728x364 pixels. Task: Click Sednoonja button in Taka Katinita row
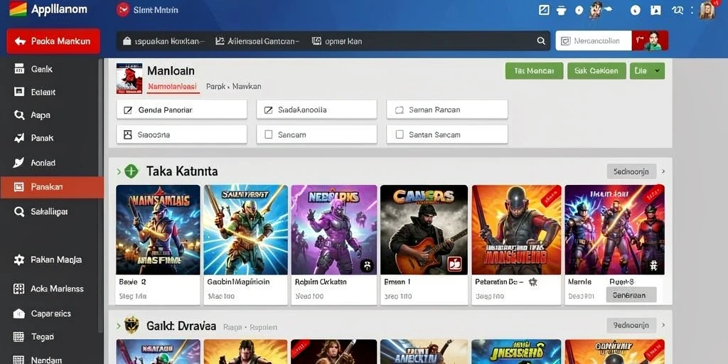pos(631,171)
